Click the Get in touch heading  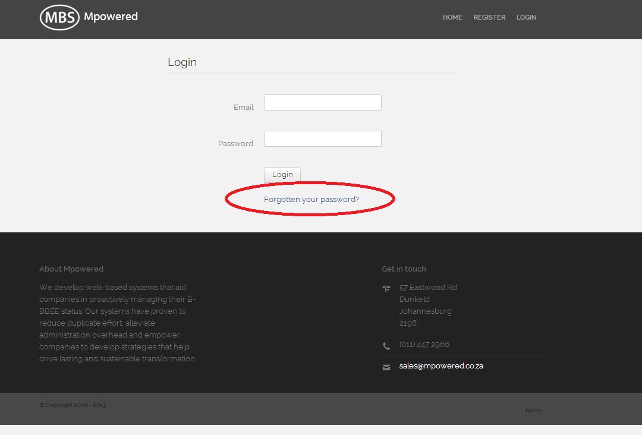(x=404, y=269)
